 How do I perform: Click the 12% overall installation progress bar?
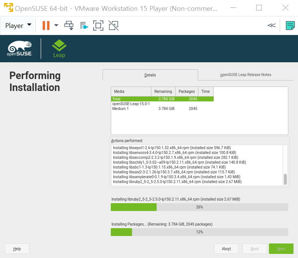[200, 232]
